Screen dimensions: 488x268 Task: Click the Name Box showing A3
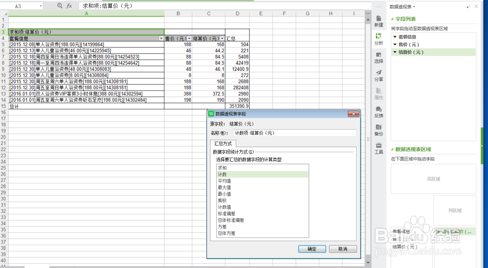pyautogui.click(x=19, y=6)
